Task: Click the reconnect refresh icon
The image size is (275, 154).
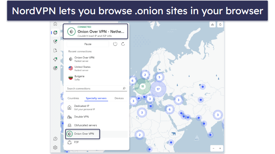Action: (123, 44)
